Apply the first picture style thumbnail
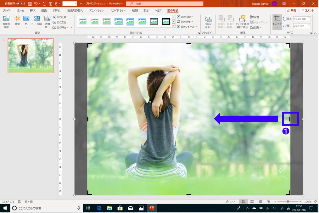 83,21
